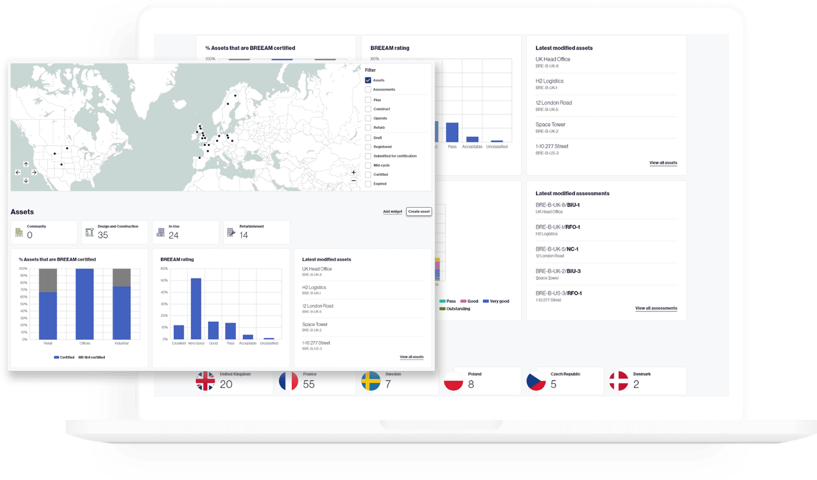Tick the Plan filter checkbox
Viewport: 817px width, 480px height.
click(x=368, y=100)
